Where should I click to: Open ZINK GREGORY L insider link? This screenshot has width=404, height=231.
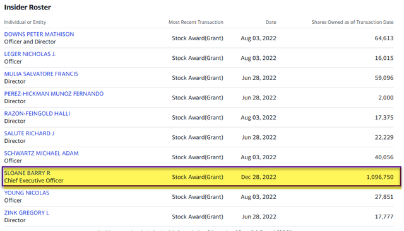coord(27,213)
